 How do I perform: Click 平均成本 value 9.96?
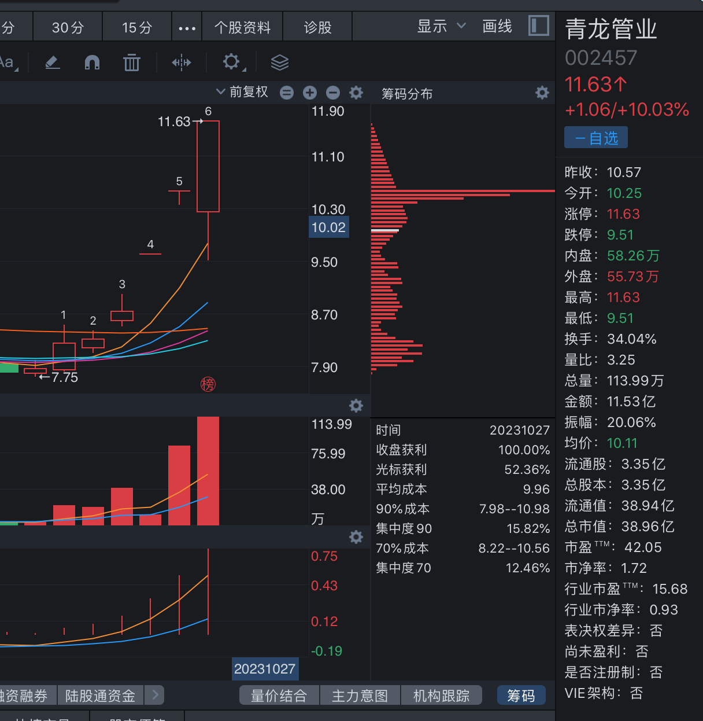(x=536, y=489)
